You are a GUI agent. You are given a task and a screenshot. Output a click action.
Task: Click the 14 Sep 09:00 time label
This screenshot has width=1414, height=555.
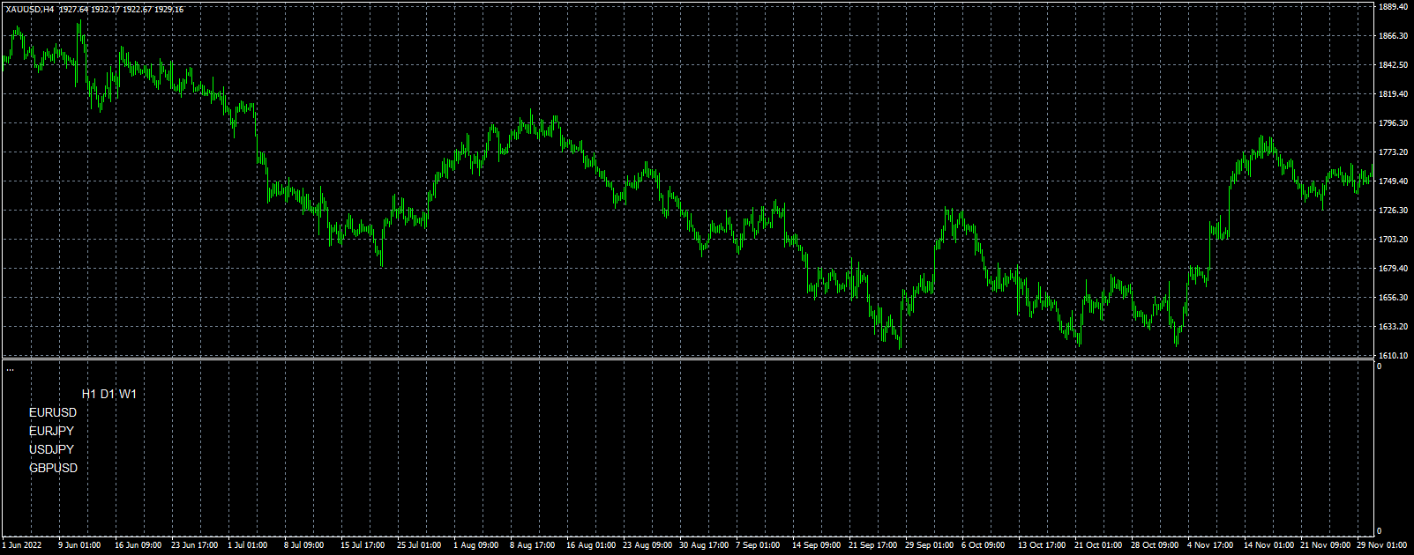coord(817,545)
